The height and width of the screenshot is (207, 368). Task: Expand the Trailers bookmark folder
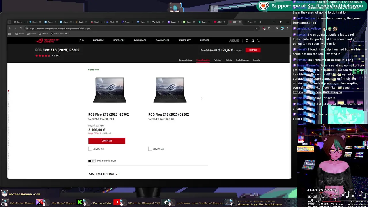[x=20, y=34]
